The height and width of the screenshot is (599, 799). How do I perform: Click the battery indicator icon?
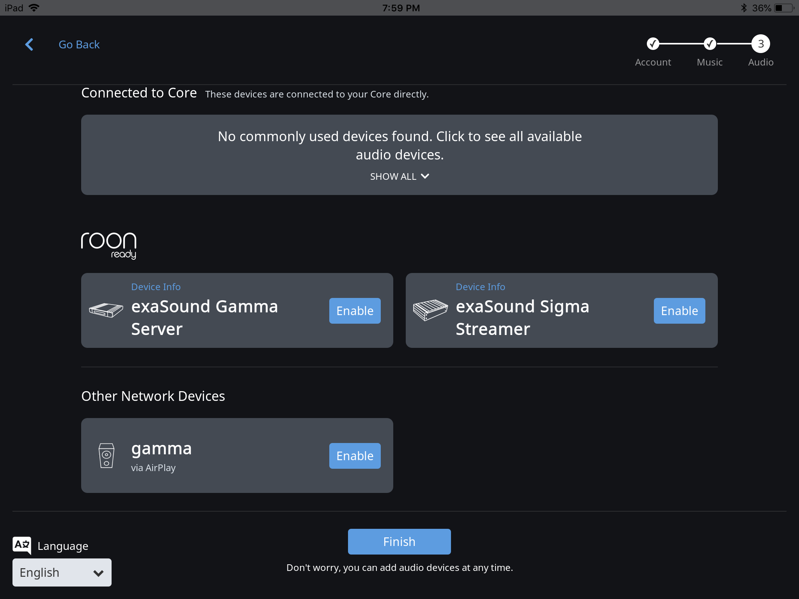click(x=784, y=8)
